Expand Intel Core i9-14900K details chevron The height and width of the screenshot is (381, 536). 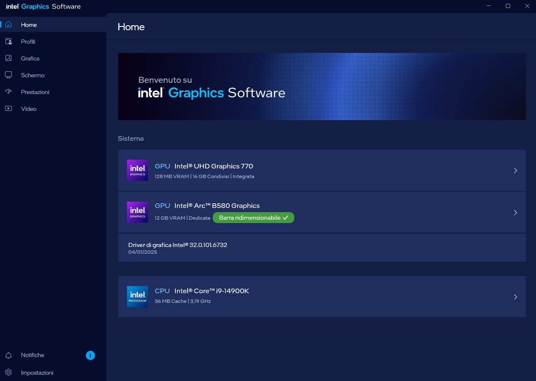(x=515, y=297)
